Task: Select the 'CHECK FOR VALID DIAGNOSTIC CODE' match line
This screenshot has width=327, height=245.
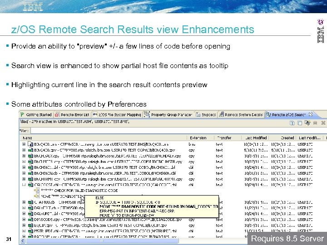Action: tap(79, 191)
